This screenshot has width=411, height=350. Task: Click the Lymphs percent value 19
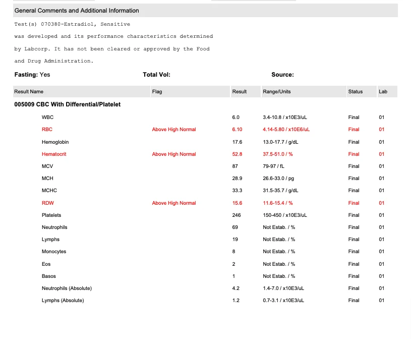[235, 240]
